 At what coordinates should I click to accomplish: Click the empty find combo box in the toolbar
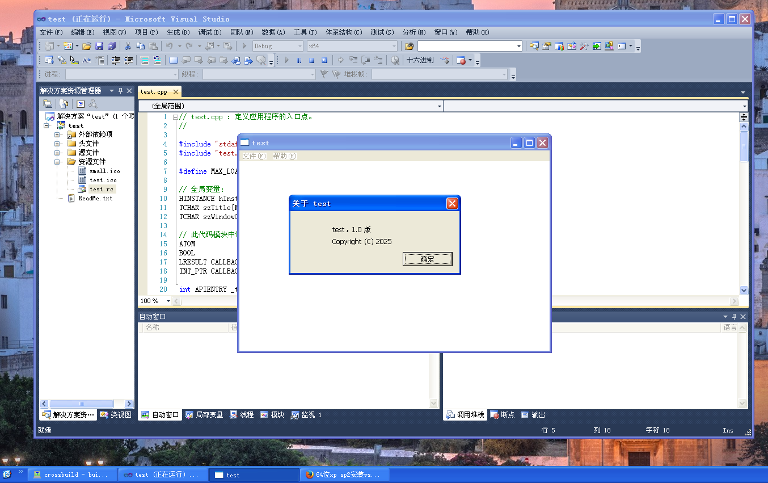pos(470,46)
